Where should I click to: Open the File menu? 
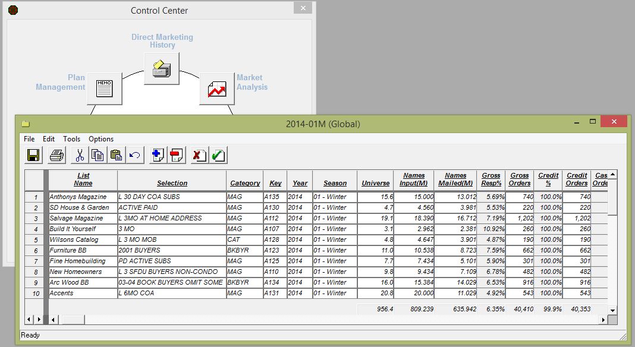(x=29, y=139)
